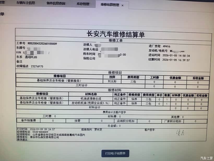Viewport: 214px width, 161px height.
Task: Click the 抹零 cell
Action: pyautogui.click(x=78, y=121)
